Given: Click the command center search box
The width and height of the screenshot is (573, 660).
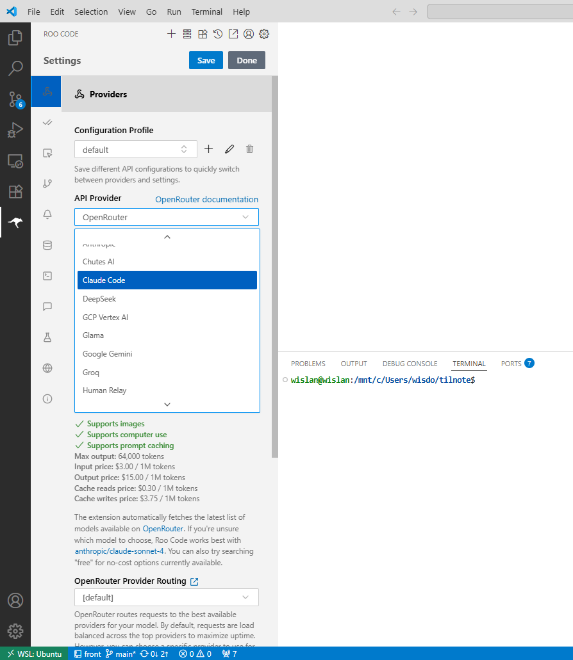Looking at the screenshot, I should coord(500,12).
